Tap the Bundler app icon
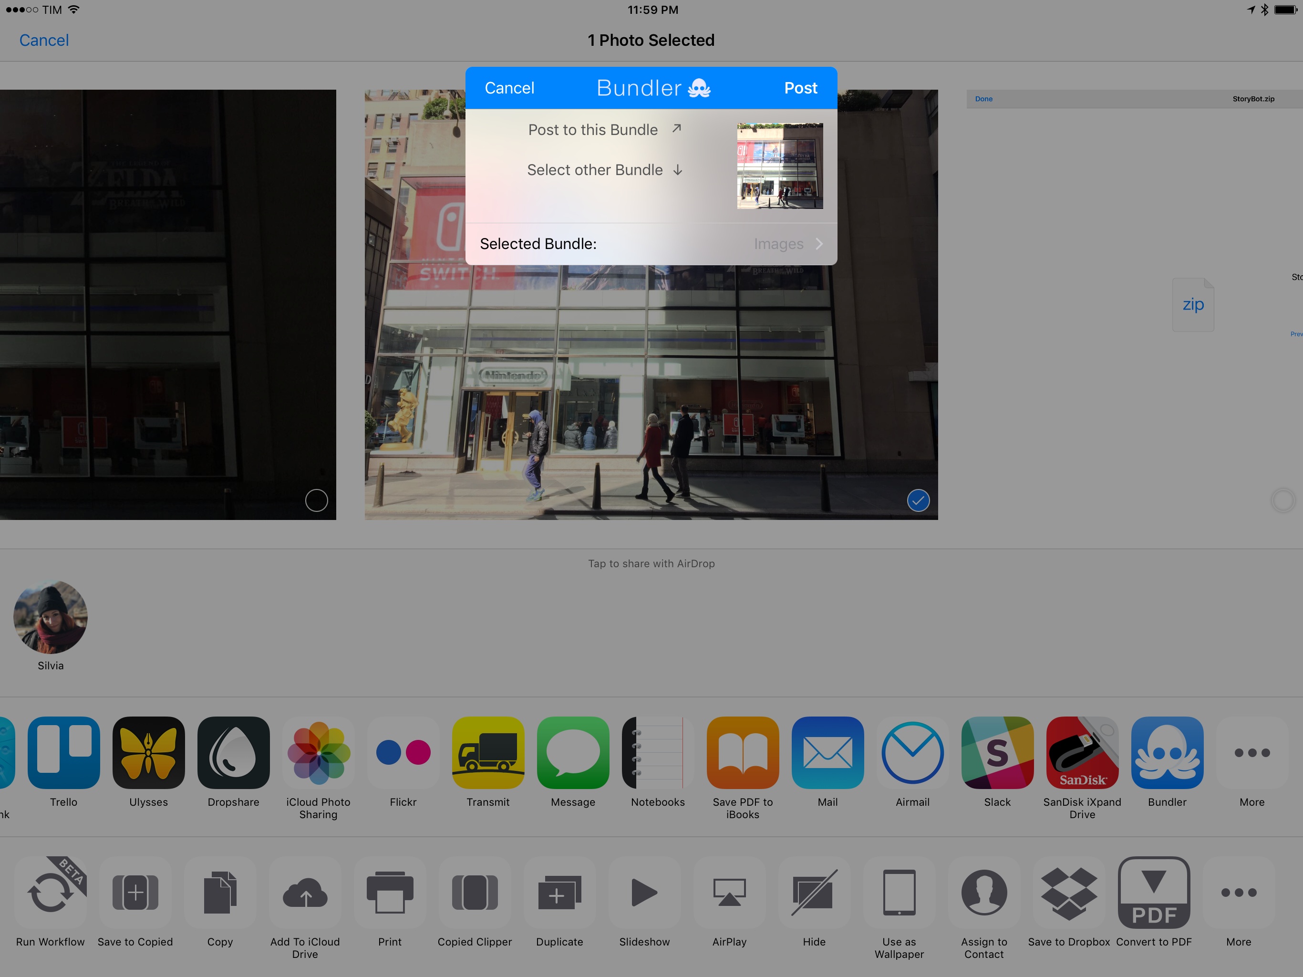Image resolution: width=1303 pixels, height=977 pixels. click(1167, 752)
